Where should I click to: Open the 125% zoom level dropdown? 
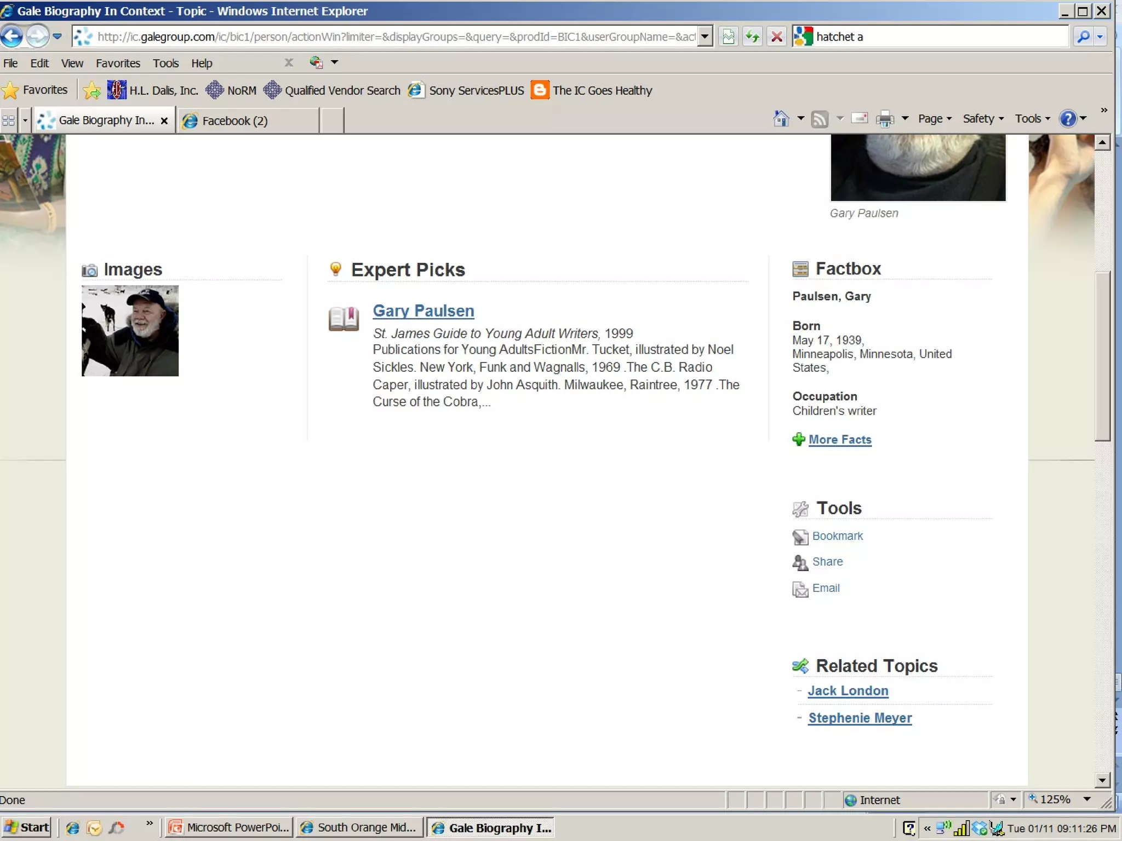tap(1087, 799)
